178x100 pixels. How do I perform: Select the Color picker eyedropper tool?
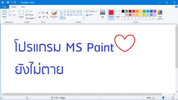click(43, 17)
